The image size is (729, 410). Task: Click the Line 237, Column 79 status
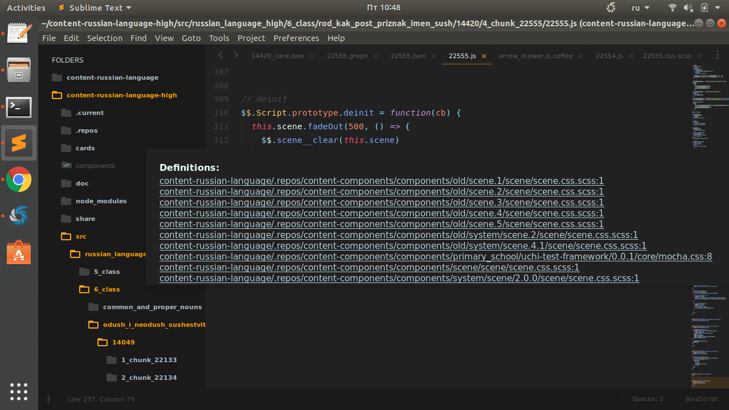101,399
